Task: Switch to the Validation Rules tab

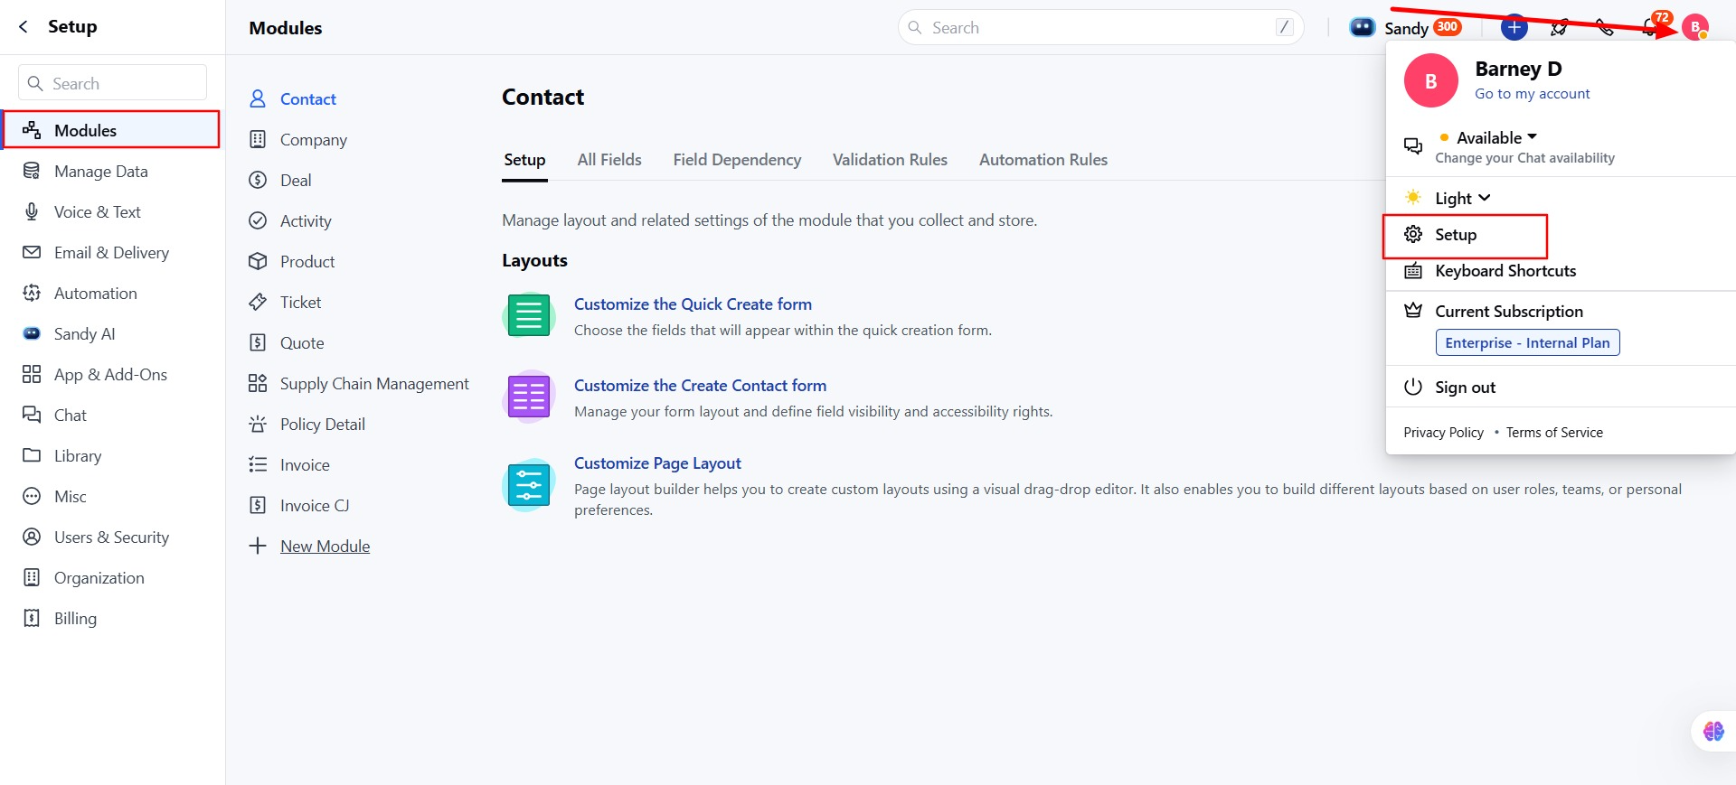Action: point(890,159)
